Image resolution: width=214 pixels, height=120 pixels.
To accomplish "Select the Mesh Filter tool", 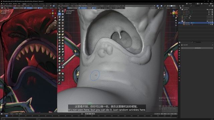I will 60,67.
